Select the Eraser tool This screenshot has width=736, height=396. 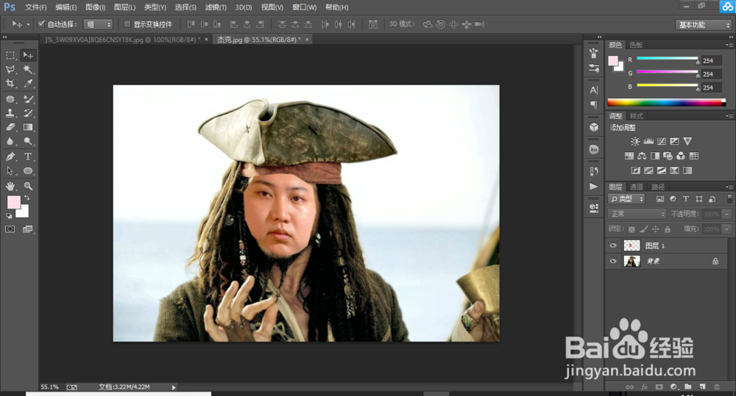(10, 127)
